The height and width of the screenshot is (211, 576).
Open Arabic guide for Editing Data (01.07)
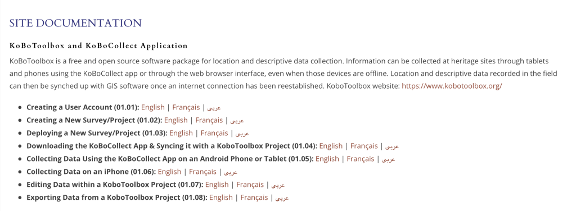point(278,185)
